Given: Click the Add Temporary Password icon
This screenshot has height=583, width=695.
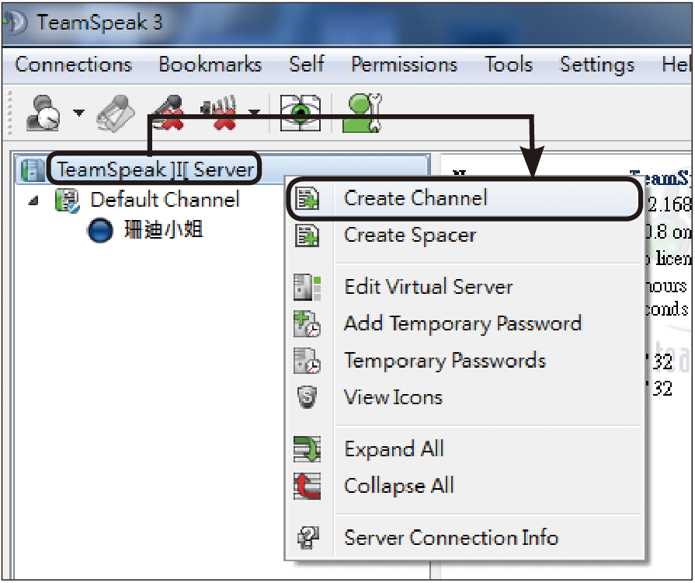Looking at the screenshot, I should click(x=308, y=324).
